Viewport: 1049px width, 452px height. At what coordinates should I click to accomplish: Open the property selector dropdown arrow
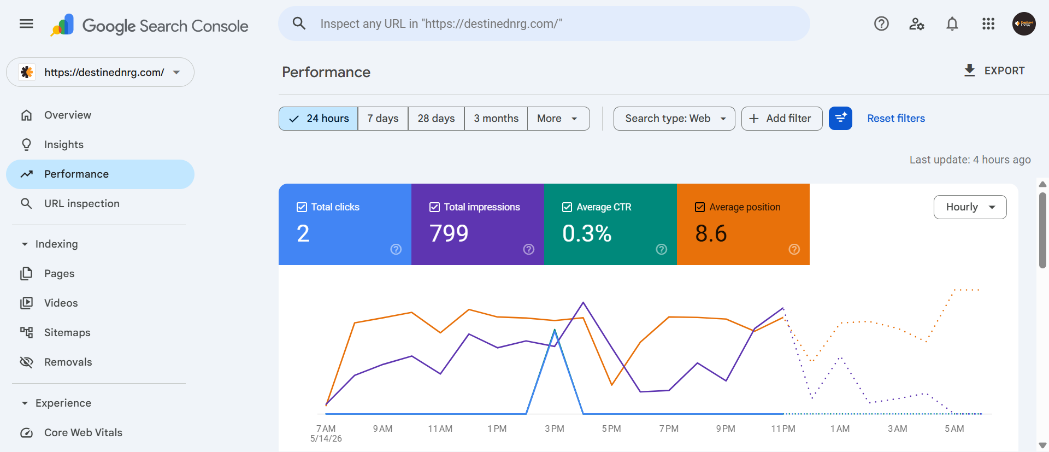(176, 72)
